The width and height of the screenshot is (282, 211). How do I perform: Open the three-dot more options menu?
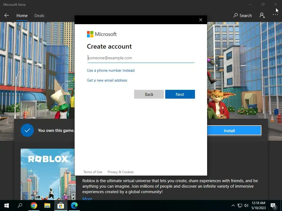click(275, 15)
